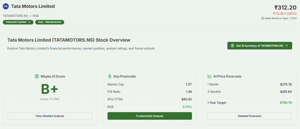Expand the AI Summary dropdown chevron
Image resolution: width=300 pixels, height=129 pixels.
[x=287, y=46]
